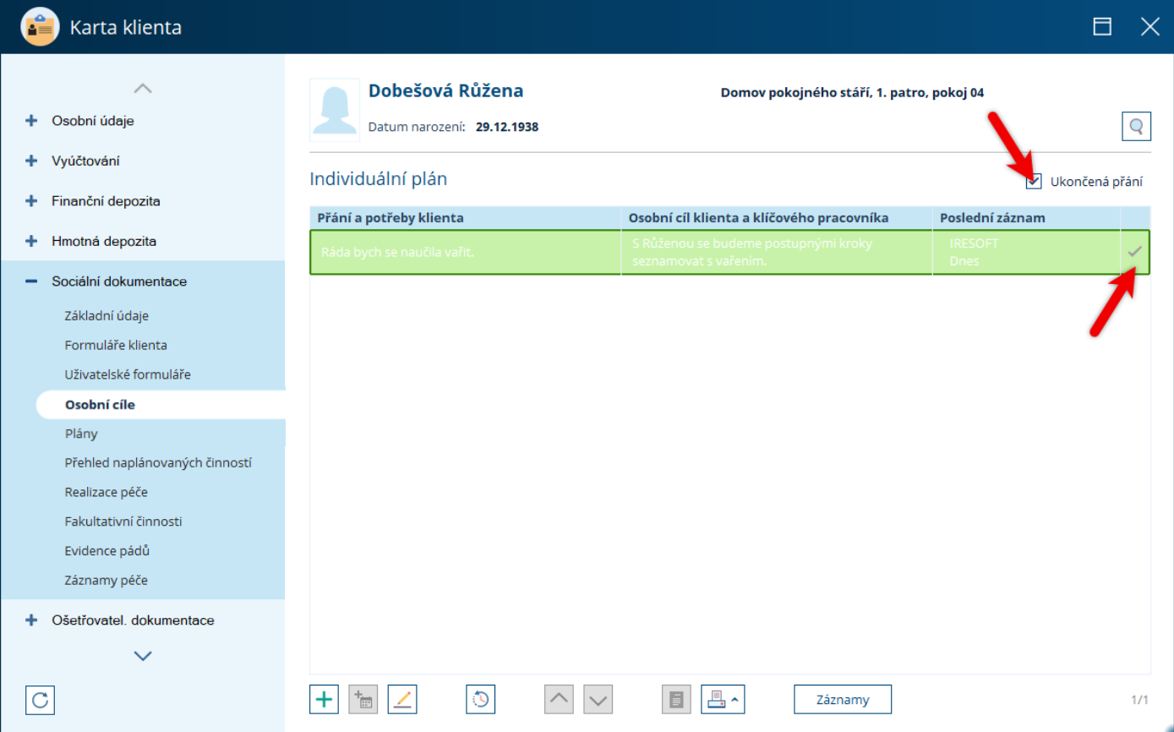Click the Osobní cíl klienta column header
Image resolution: width=1174 pixels, height=732 pixels.
pos(777,218)
